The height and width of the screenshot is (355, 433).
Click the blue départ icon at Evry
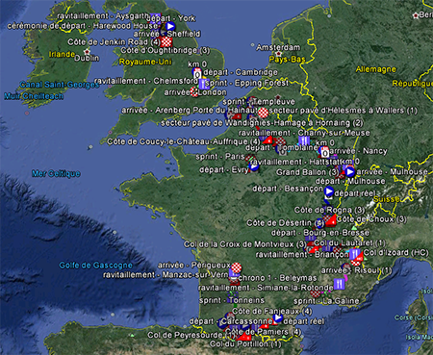(253, 166)
